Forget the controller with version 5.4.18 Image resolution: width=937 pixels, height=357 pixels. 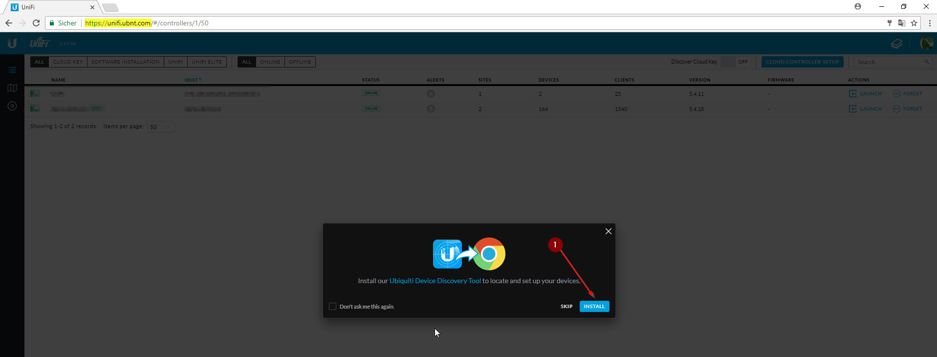[908, 109]
